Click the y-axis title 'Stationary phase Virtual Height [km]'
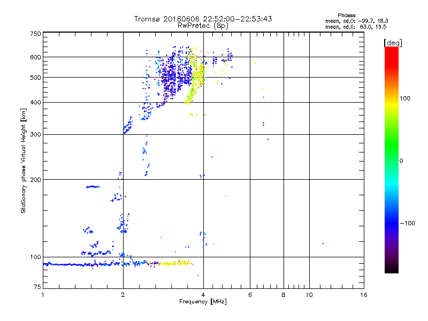 pos(24,161)
